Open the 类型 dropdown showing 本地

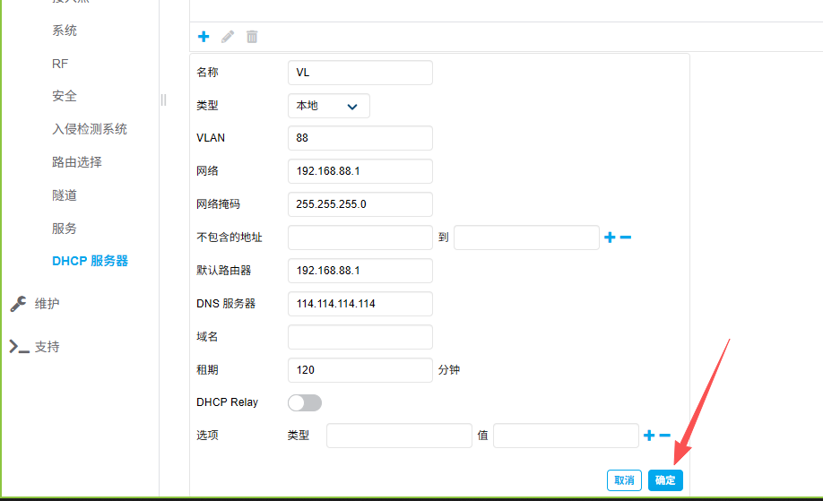pos(328,106)
